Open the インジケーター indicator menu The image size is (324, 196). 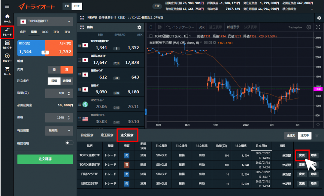180,27
